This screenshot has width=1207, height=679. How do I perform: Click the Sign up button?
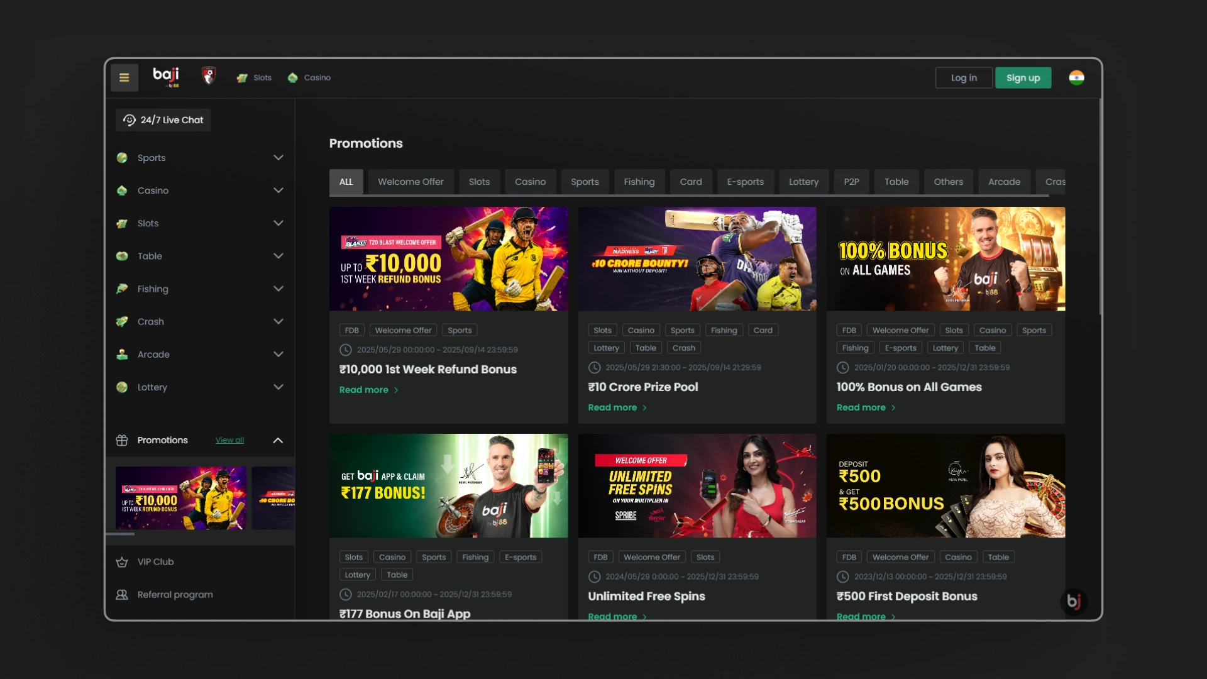[x=1023, y=78]
